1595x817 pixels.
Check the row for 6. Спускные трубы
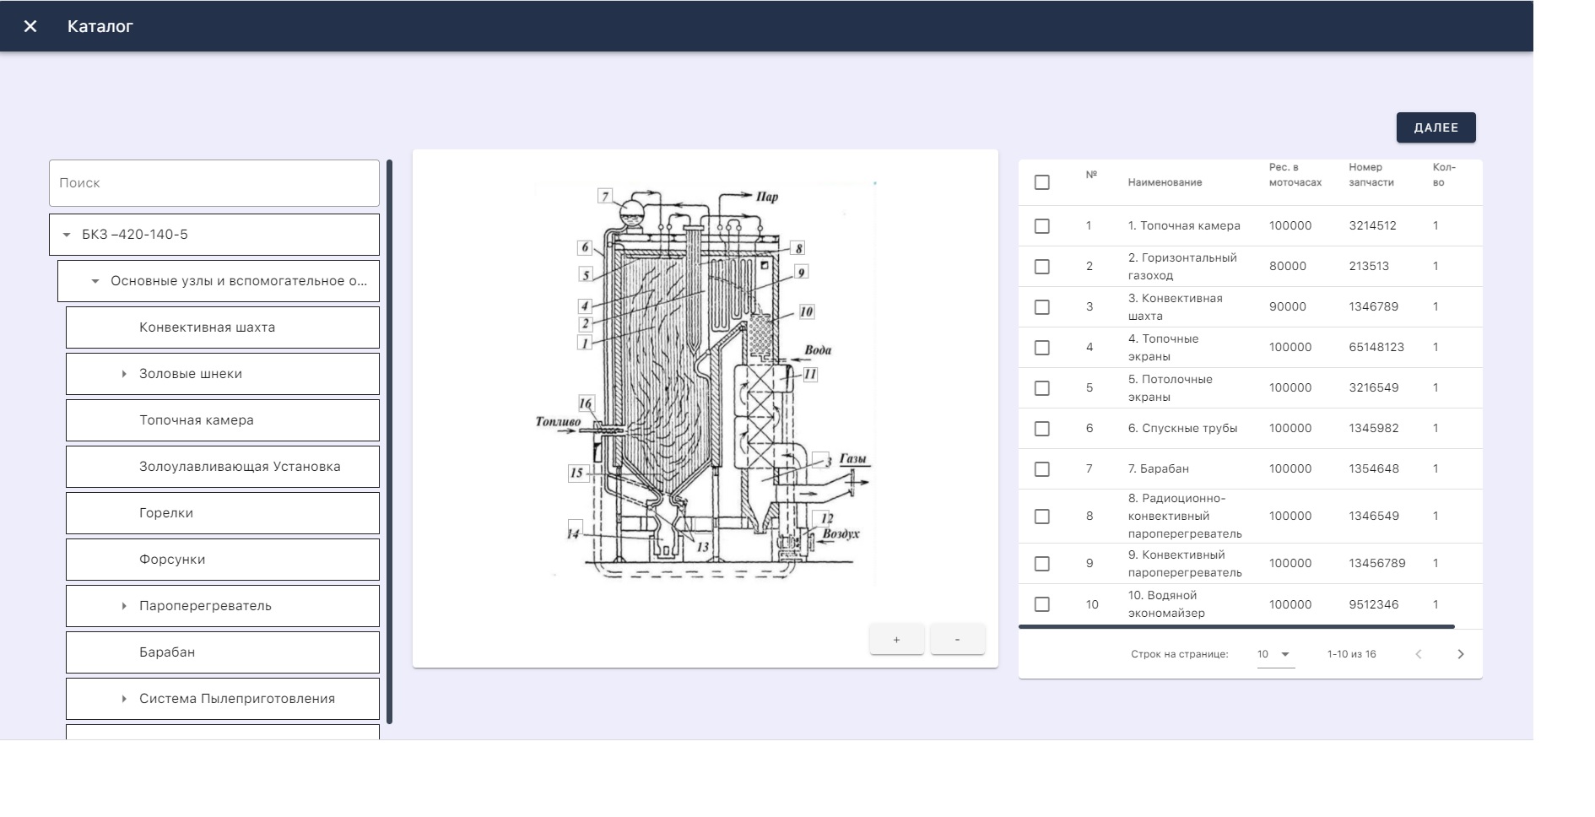click(1042, 429)
